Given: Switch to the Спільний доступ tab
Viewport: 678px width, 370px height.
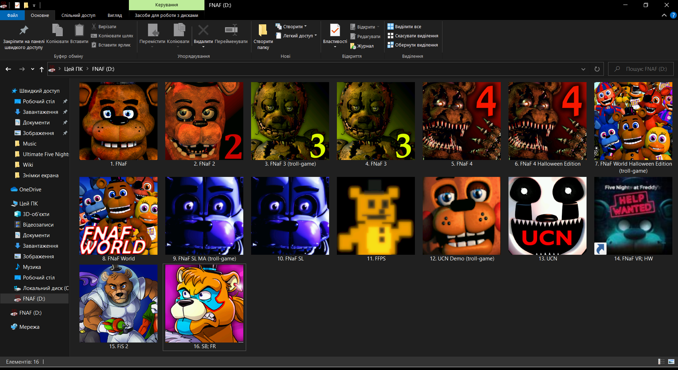Looking at the screenshot, I should tap(78, 15).
